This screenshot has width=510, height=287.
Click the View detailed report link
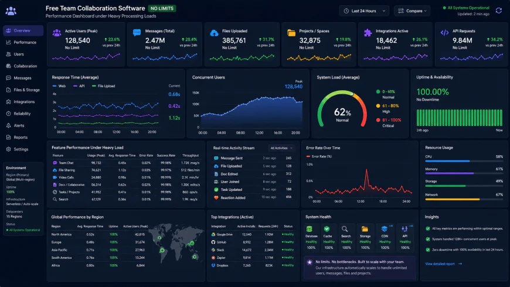(443, 264)
